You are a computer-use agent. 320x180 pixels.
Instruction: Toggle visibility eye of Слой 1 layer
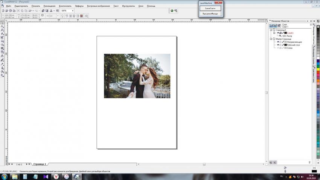click(x=278, y=33)
